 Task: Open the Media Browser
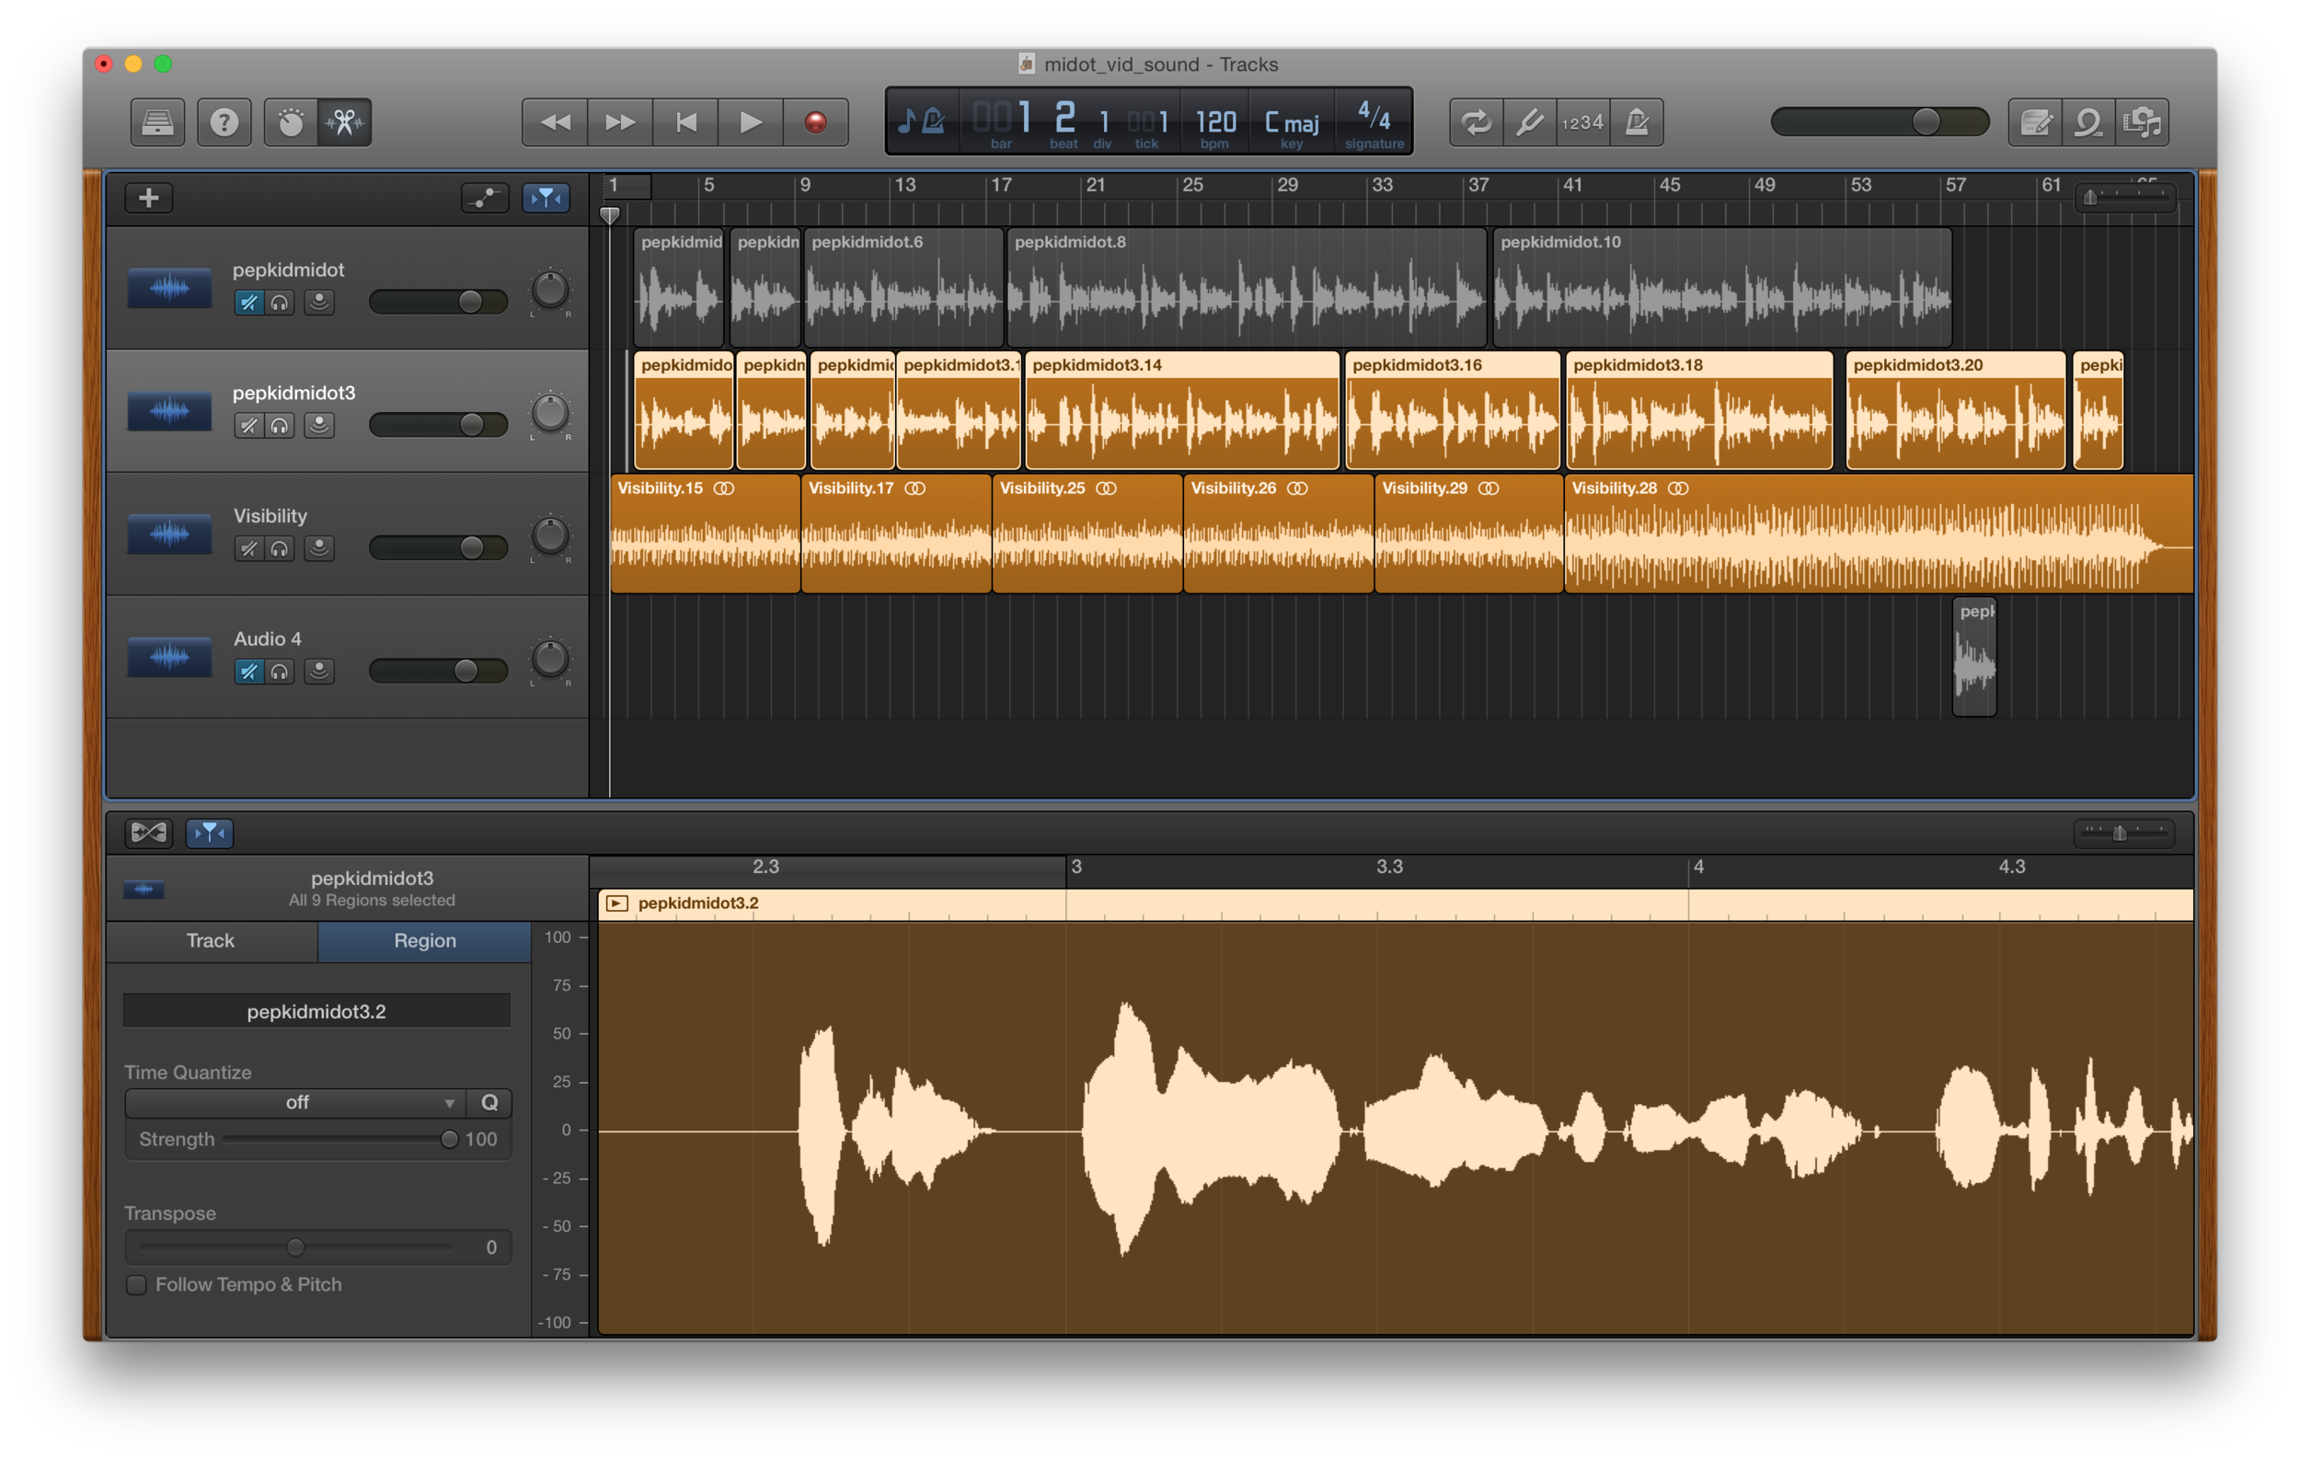[x=2143, y=122]
